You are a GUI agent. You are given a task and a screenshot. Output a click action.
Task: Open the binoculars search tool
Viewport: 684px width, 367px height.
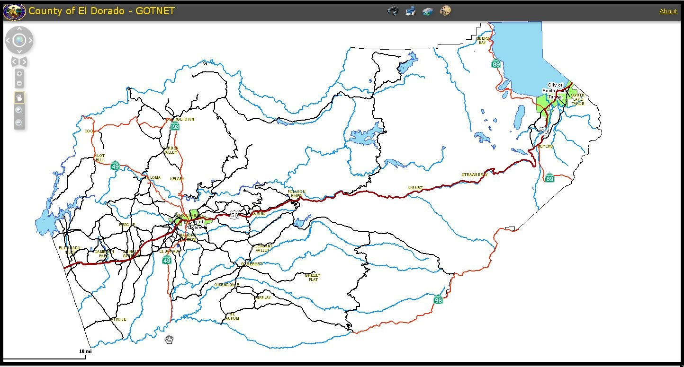click(393, 11)
